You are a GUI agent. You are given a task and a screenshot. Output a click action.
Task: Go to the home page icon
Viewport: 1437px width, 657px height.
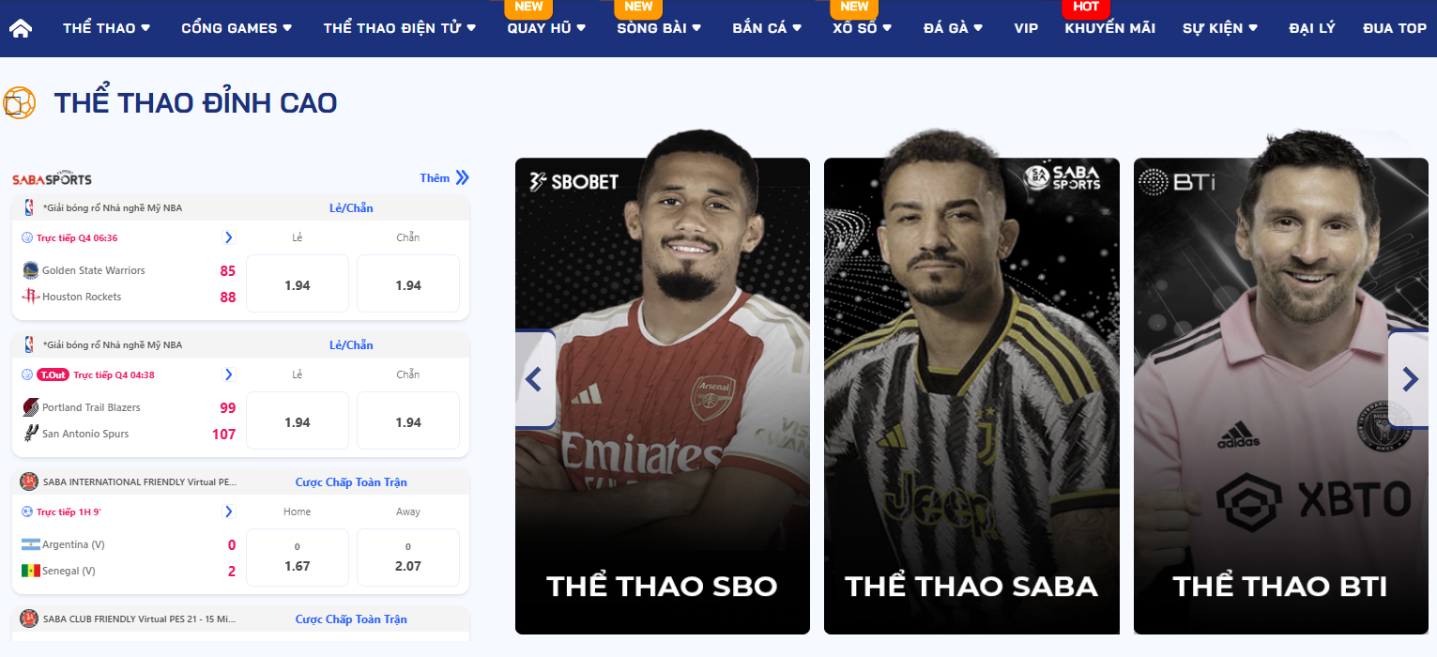(x=21, y=28)
